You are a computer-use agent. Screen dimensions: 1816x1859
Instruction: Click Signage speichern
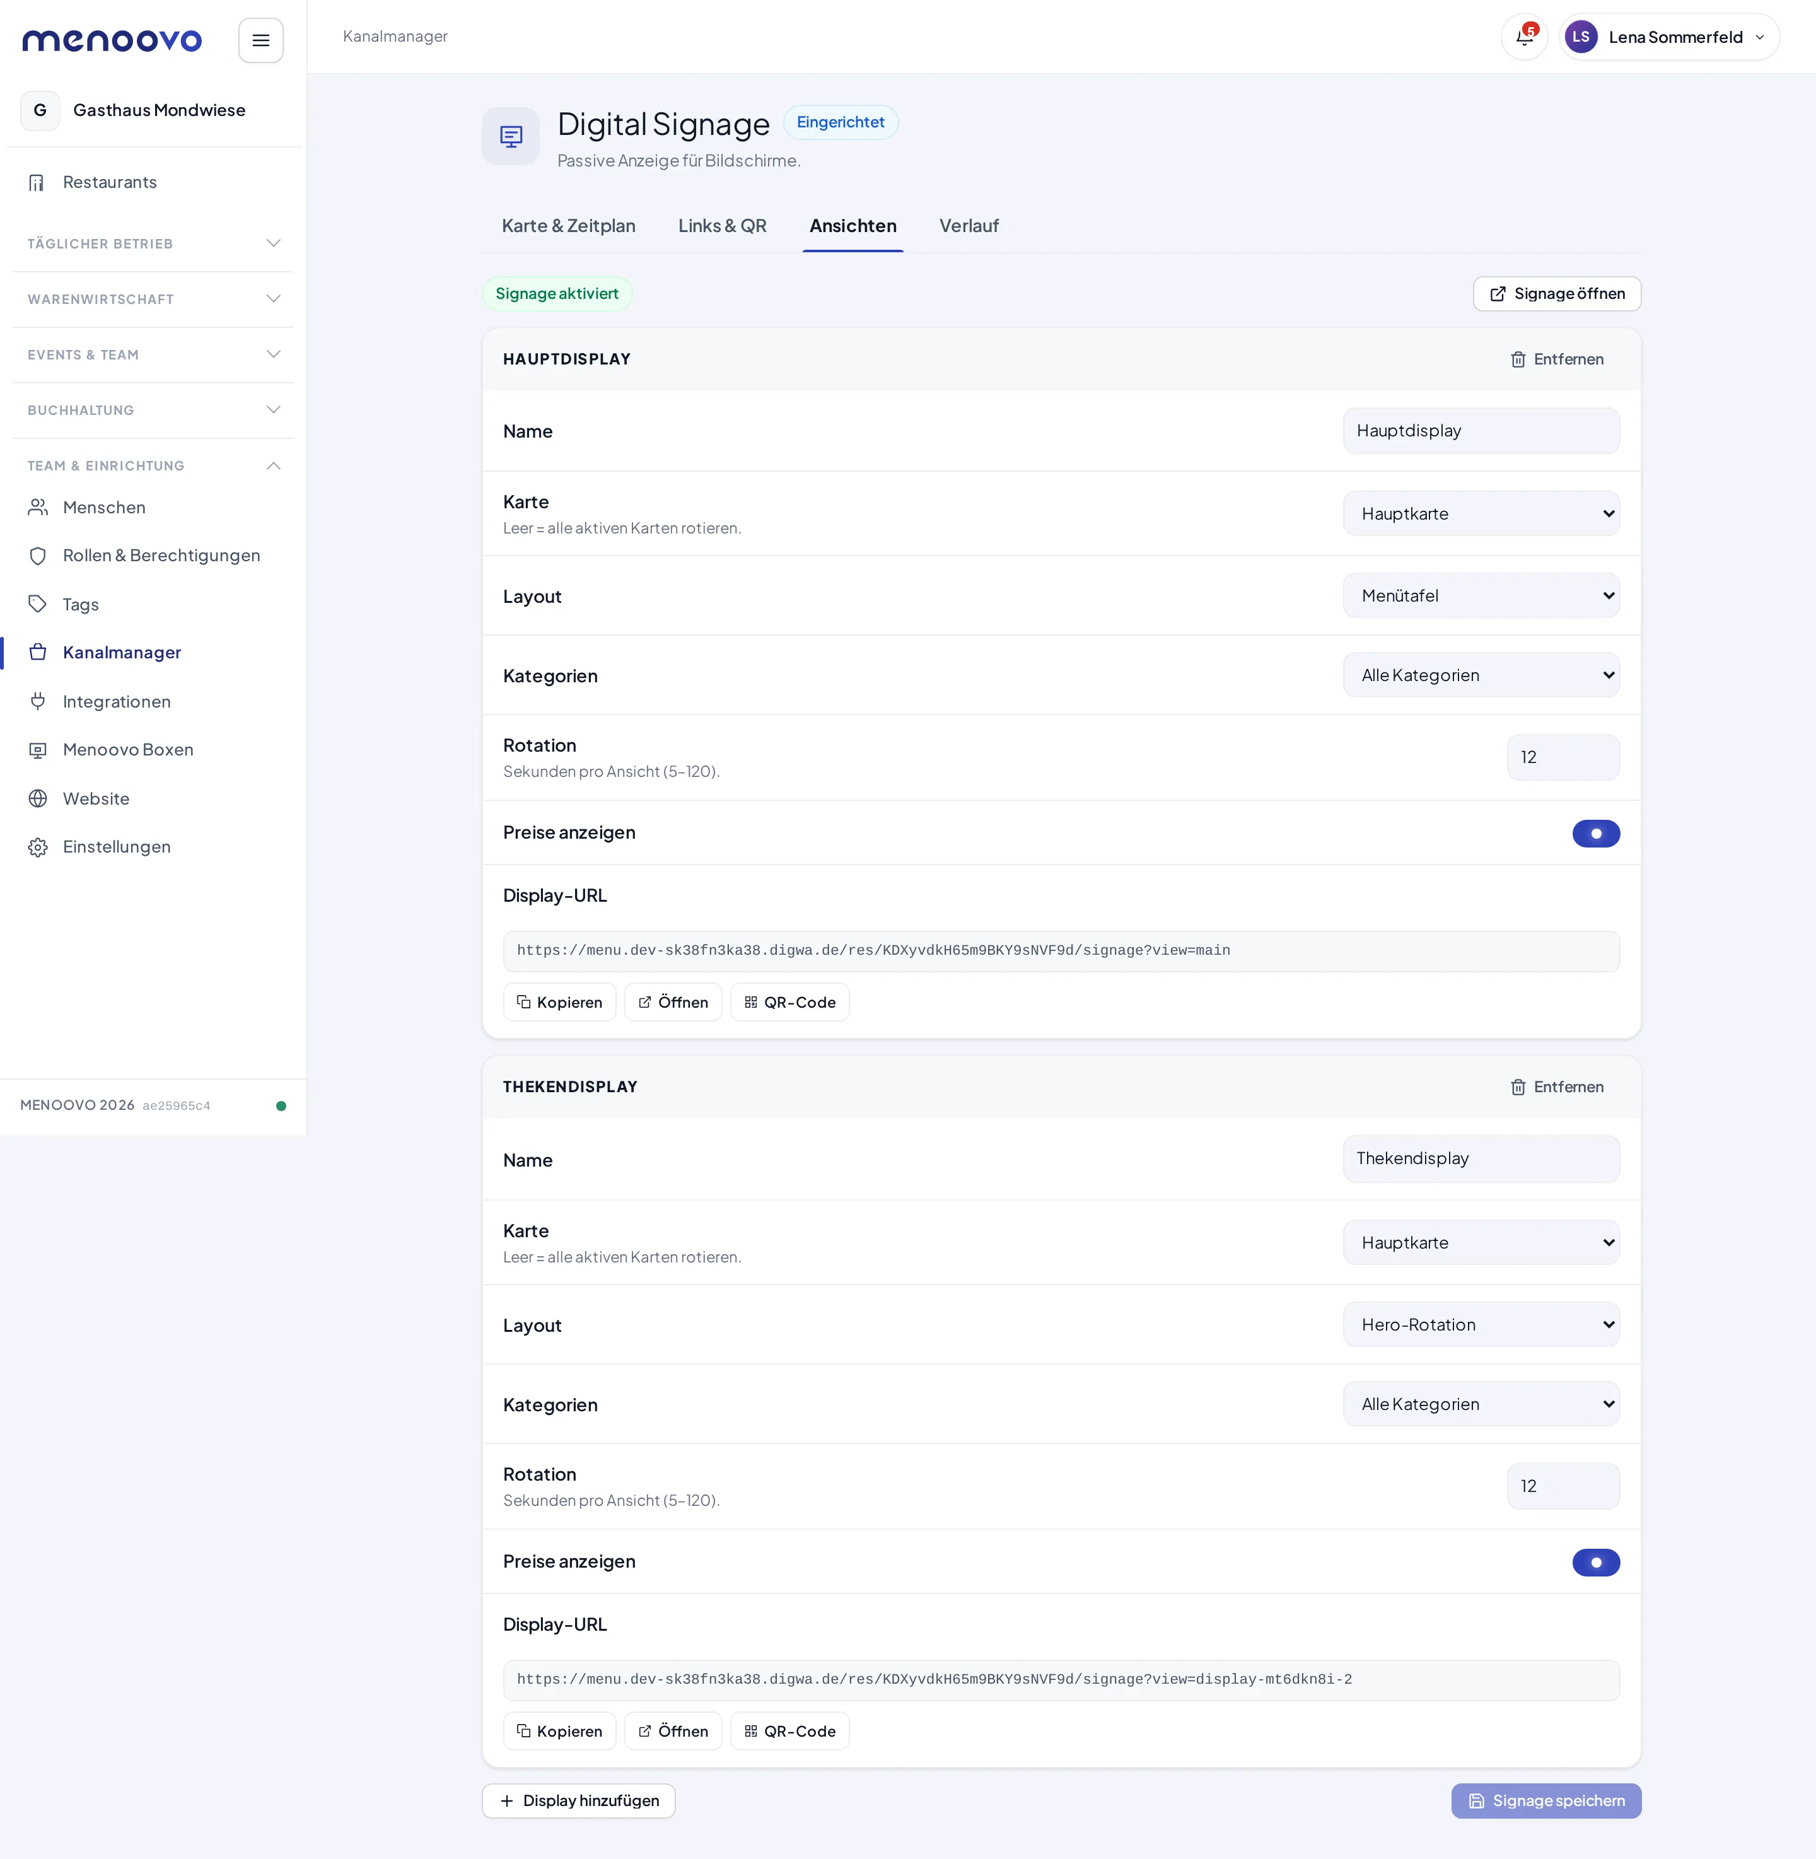point(1546,1801)
